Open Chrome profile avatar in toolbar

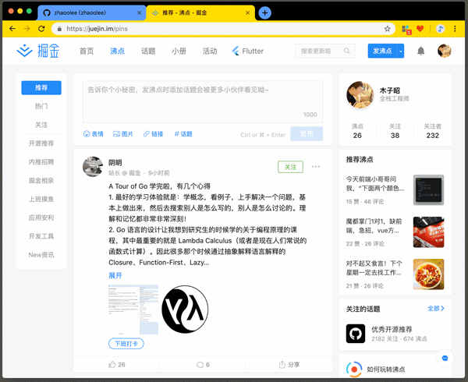[x=440, y=29]
